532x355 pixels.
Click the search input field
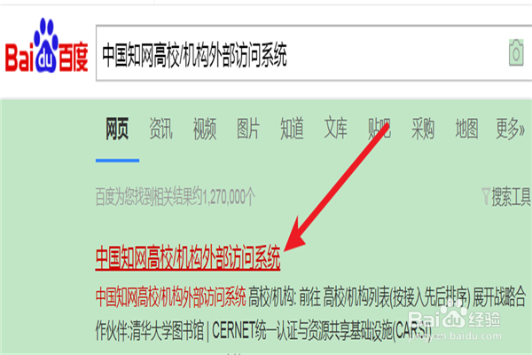tap(314, 53)
